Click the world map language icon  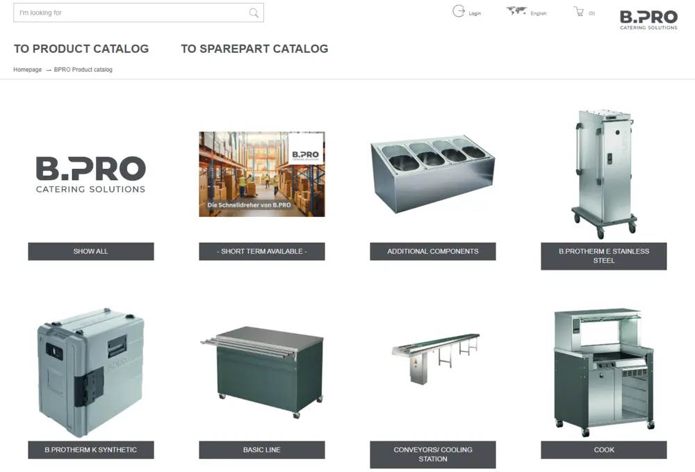[x=516, y=11]
